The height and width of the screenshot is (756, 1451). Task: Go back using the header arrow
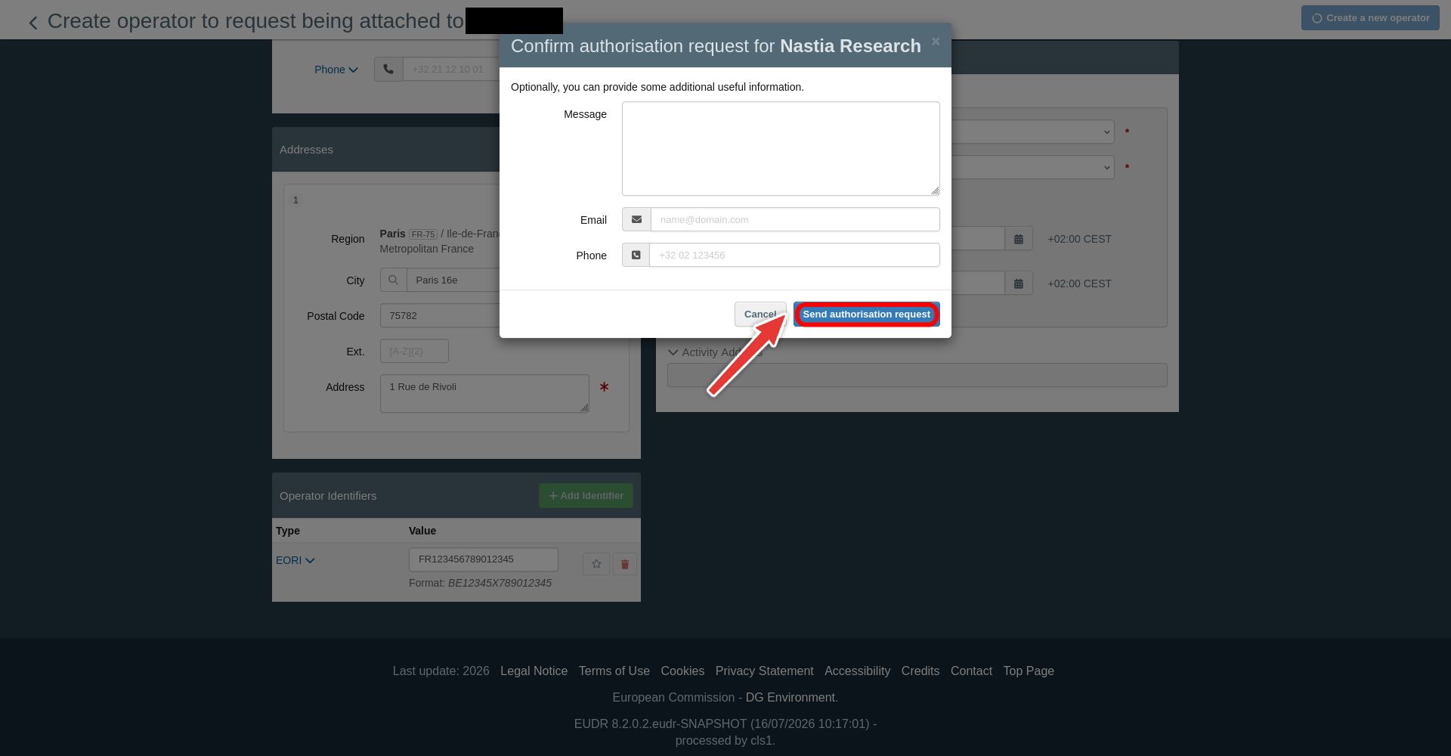(33, 23)
